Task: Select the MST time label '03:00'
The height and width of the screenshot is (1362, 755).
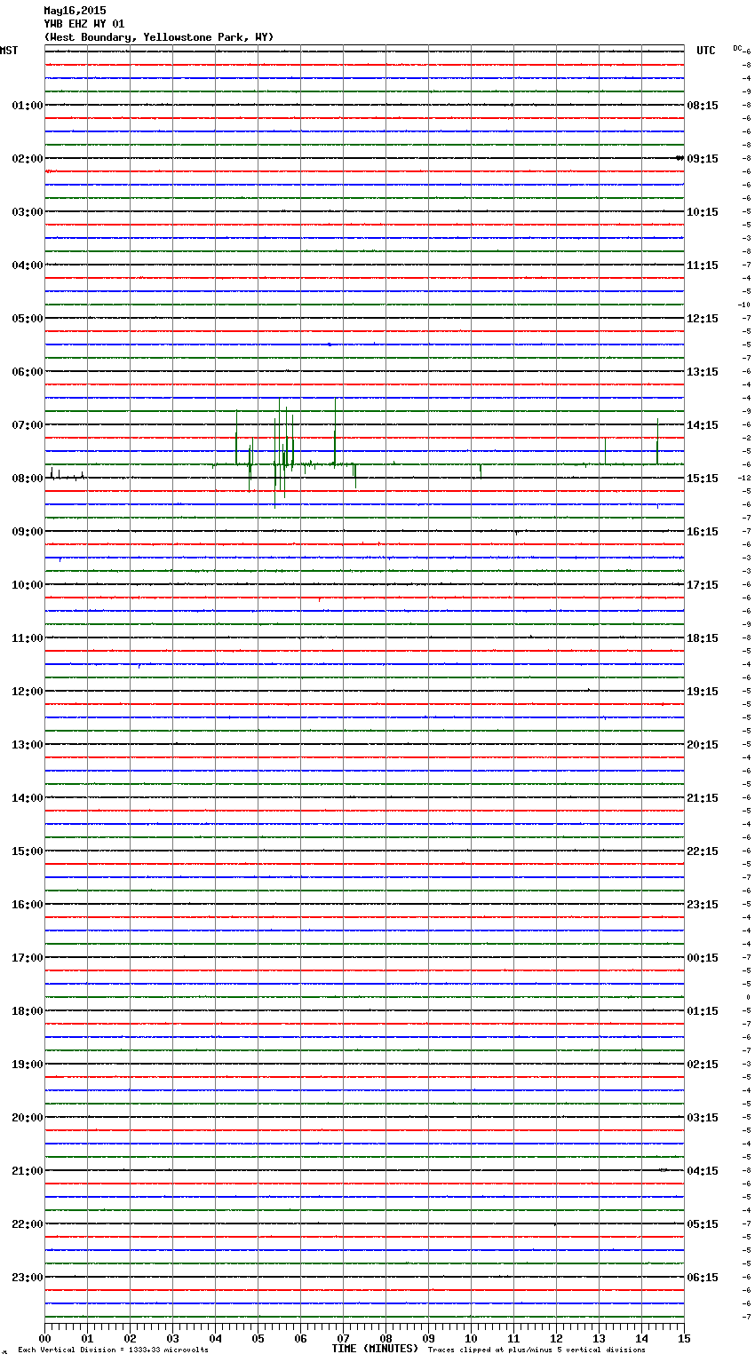Action: (28, 212)
